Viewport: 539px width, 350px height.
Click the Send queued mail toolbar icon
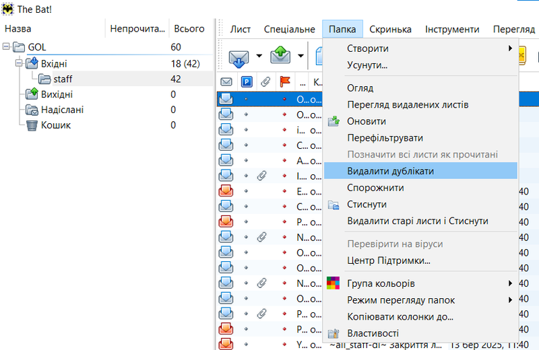[280, 56]
